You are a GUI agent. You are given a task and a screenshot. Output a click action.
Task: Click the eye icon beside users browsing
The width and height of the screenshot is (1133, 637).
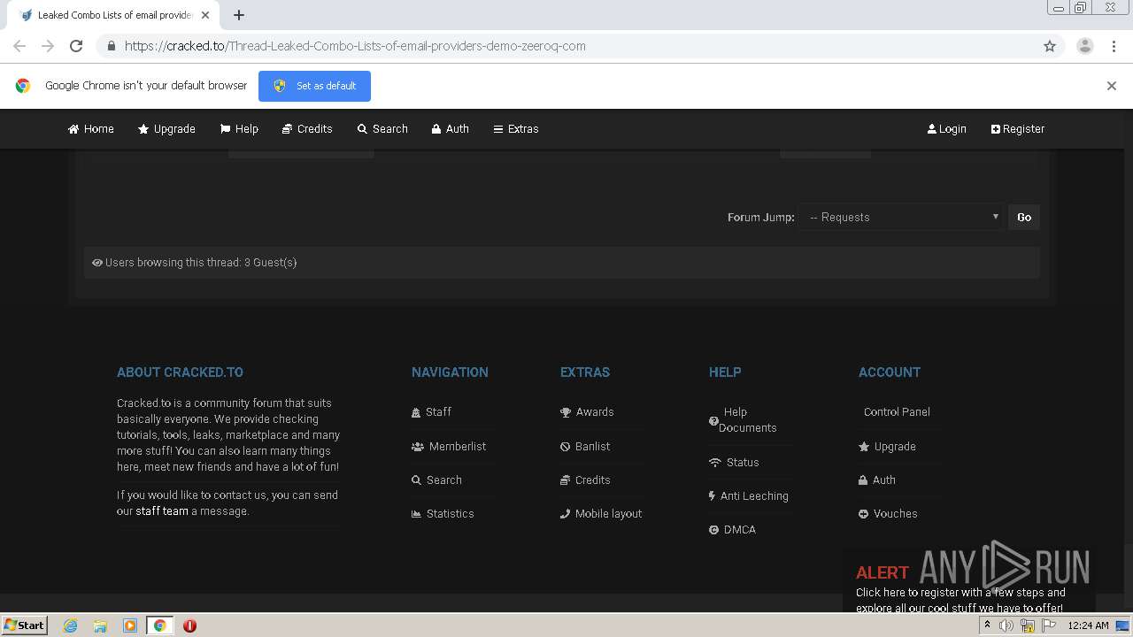point(97,263)
